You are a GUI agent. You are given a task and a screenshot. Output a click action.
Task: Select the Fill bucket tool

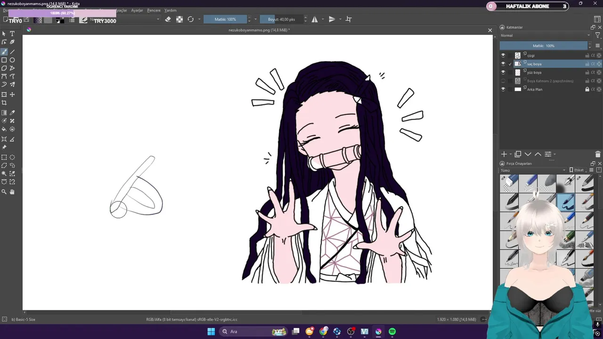pyautogui.click(x=4, y=129)
